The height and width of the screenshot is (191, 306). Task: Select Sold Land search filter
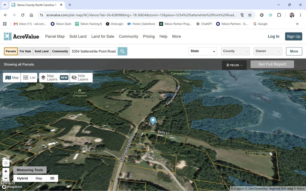pos(42,51)
